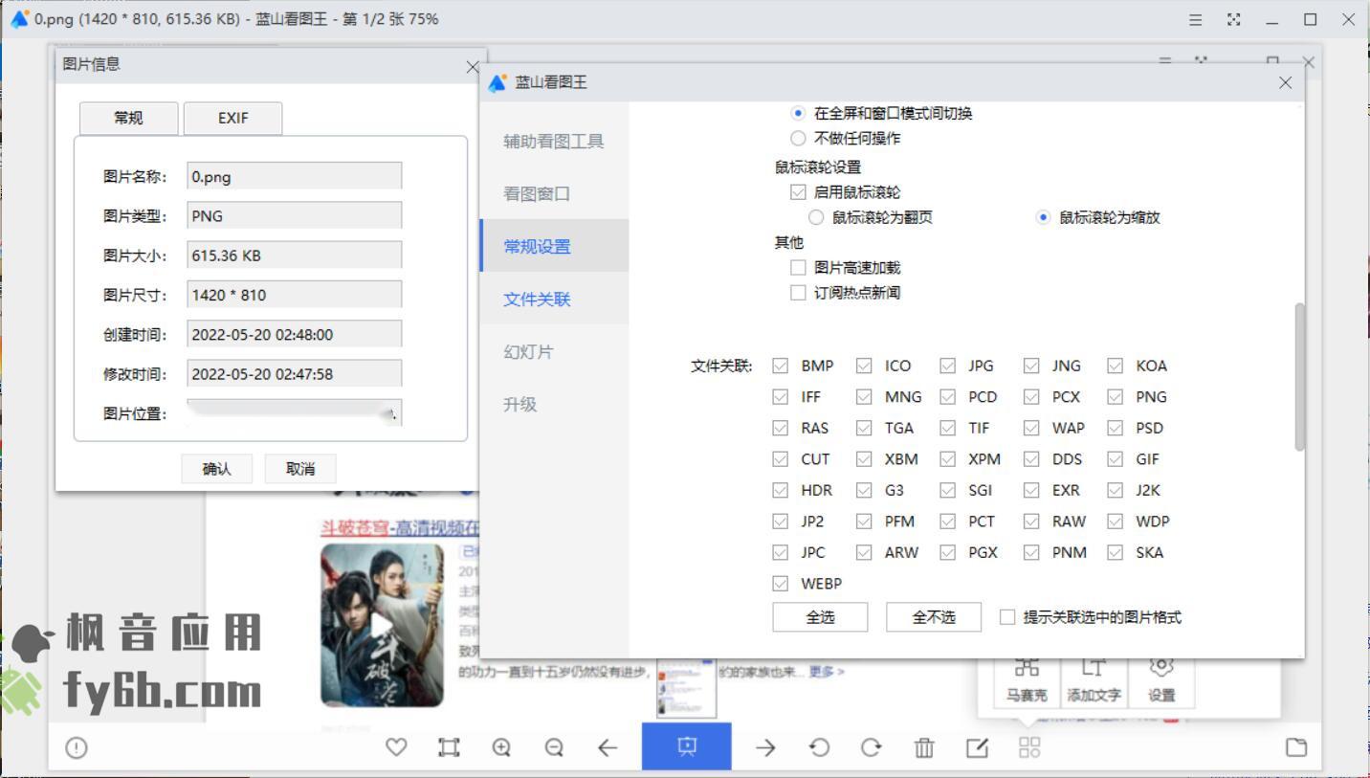Click the small preview thumbnail above toolbar
The height and width of the screenshot is (778, 1370).
(686, 689)
